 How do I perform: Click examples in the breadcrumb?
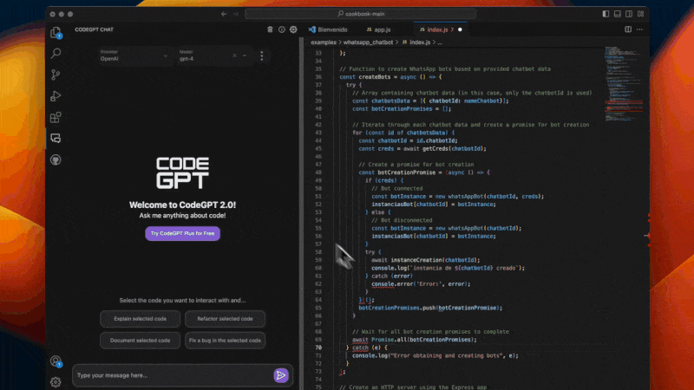click(324, 42)
